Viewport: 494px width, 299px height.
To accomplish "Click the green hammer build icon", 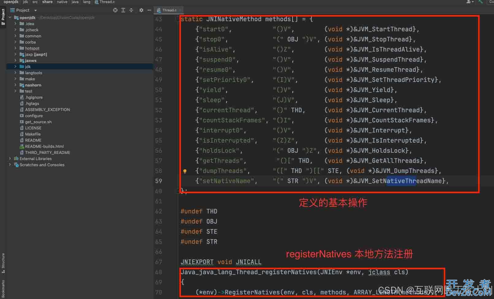I will (481, 2).
